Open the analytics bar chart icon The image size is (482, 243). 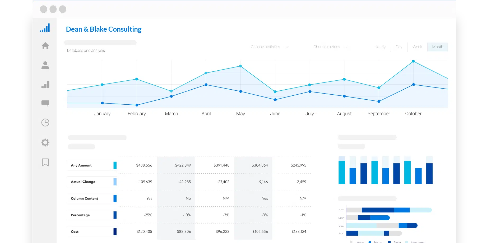45,85
